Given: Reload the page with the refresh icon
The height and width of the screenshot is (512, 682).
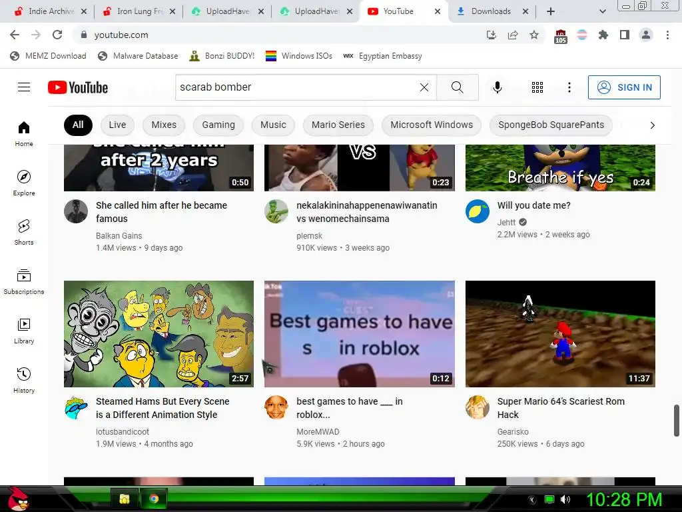Looking at the screenshot, I should [x=57, y=35].
